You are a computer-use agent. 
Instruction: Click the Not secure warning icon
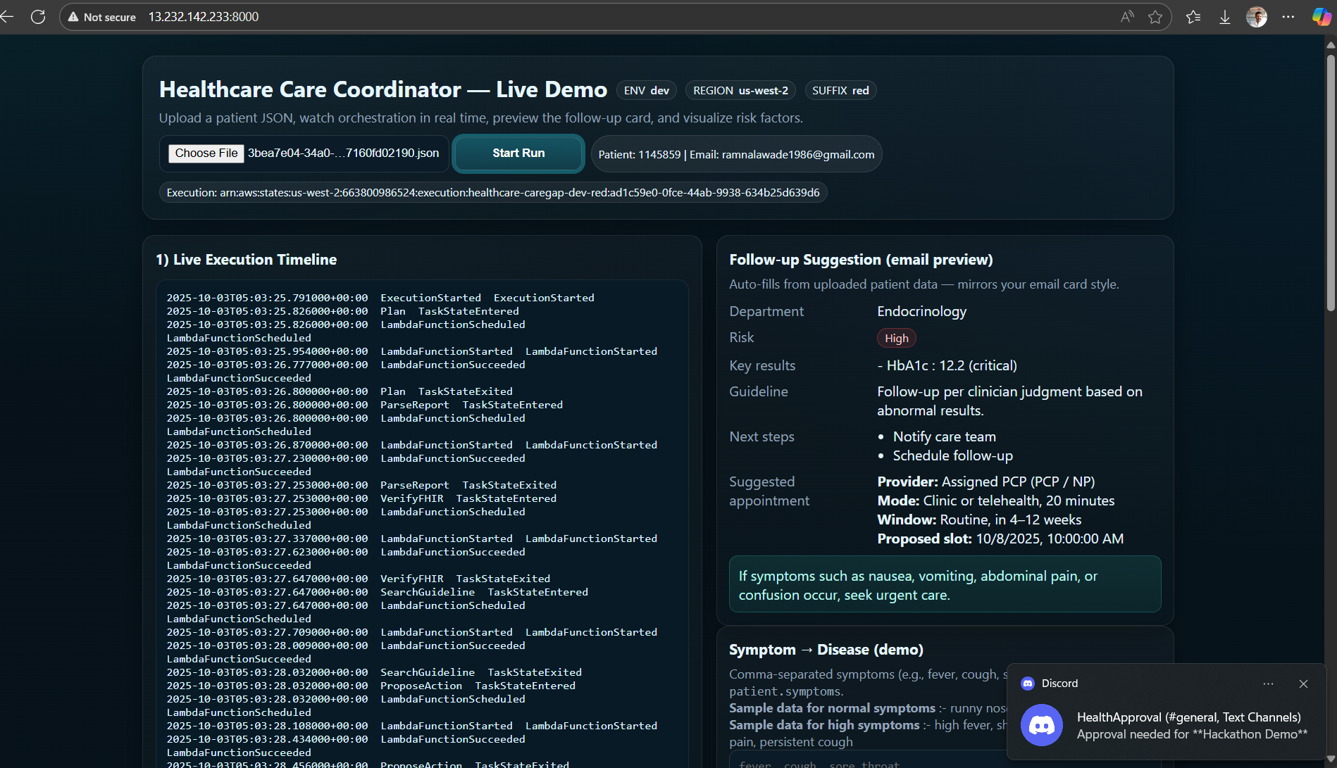pos(73,17)
